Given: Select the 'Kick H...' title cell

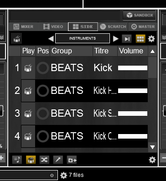Looking at the screenshot, I should coord(105,91).
